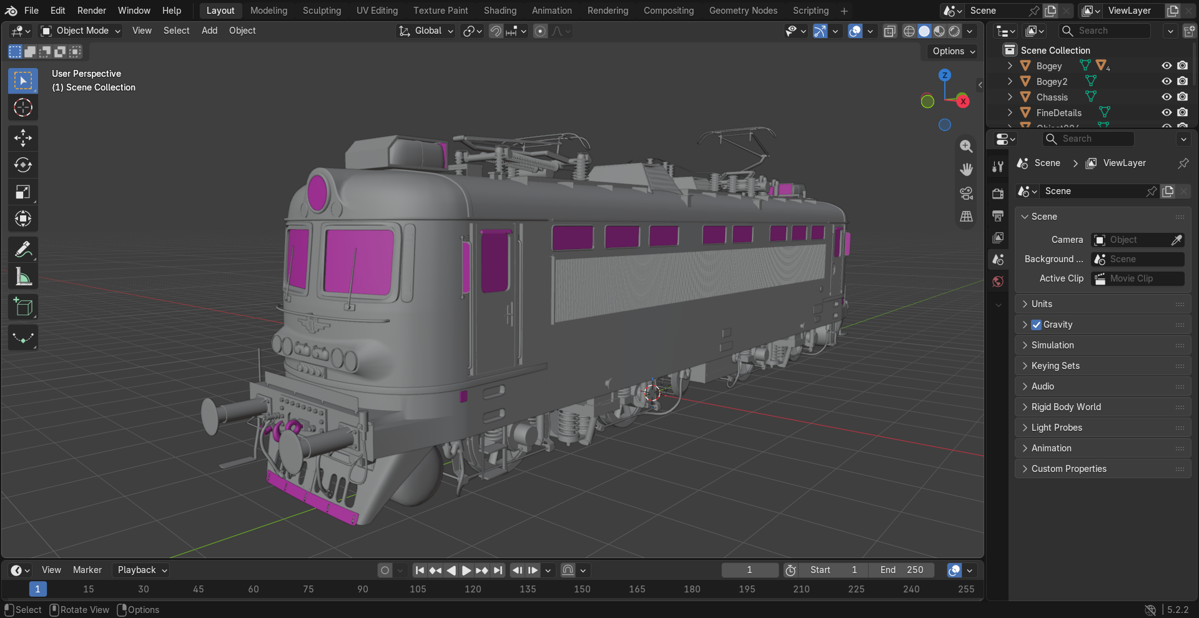Switch orthographic/perspective view grid icon
The width and height of the screenshot is (1199, 618).
point(966,217)
